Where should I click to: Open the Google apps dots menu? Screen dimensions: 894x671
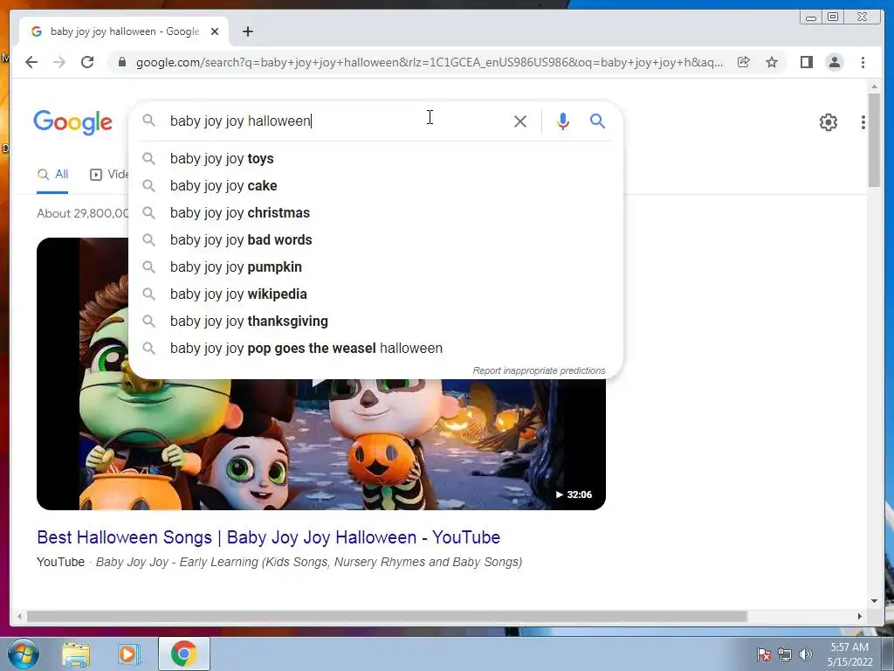pos(863,122)
